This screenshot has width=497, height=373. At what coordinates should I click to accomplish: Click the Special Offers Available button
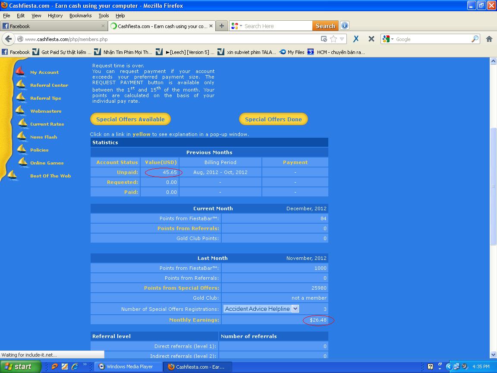(130, 119)
